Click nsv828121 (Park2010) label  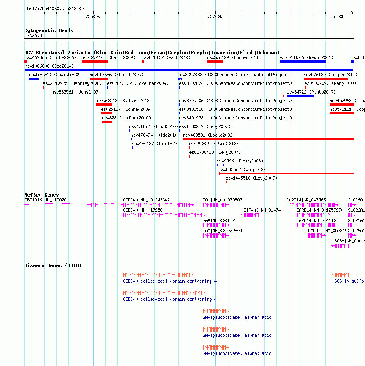126,118
